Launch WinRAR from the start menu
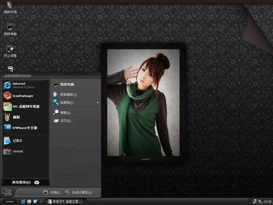The image size is (273, 205). point(17,151)
